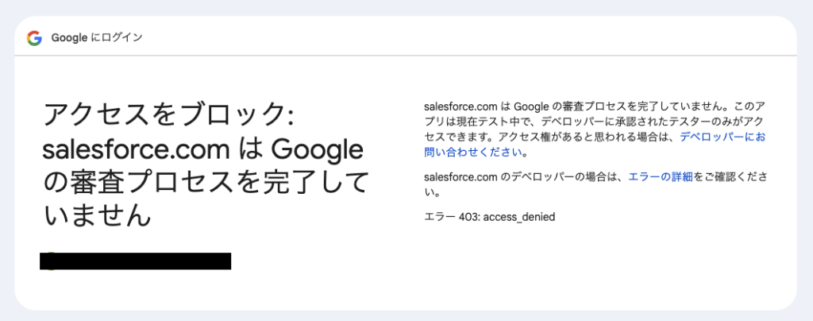Click the heading's last line "いません"
Screen dimensions: 813x321
(96, 215)
